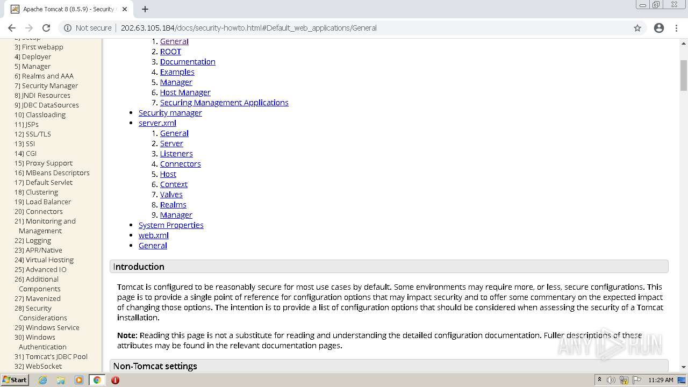The image size is (688, 387).
Task: Open the network tray icon
Action: tap(623, 380)
